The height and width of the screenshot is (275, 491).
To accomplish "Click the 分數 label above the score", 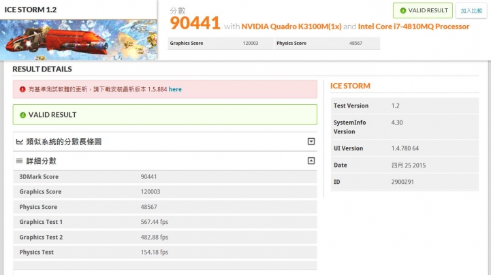I will pos(178,11).
